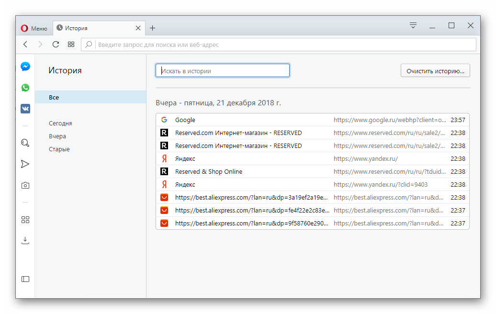Open a new tab with plus button

point(152,28)
